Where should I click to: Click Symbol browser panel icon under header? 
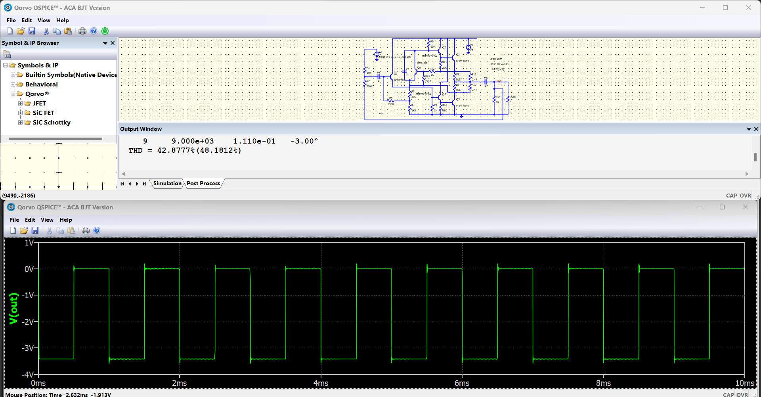[7, 54]
